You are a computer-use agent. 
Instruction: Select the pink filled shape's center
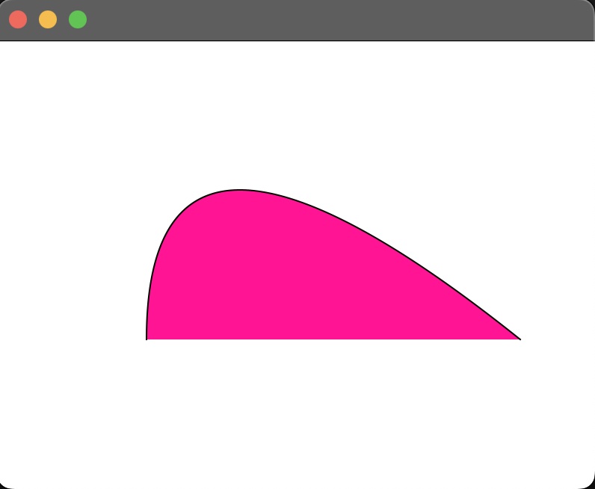click(299, 277)
